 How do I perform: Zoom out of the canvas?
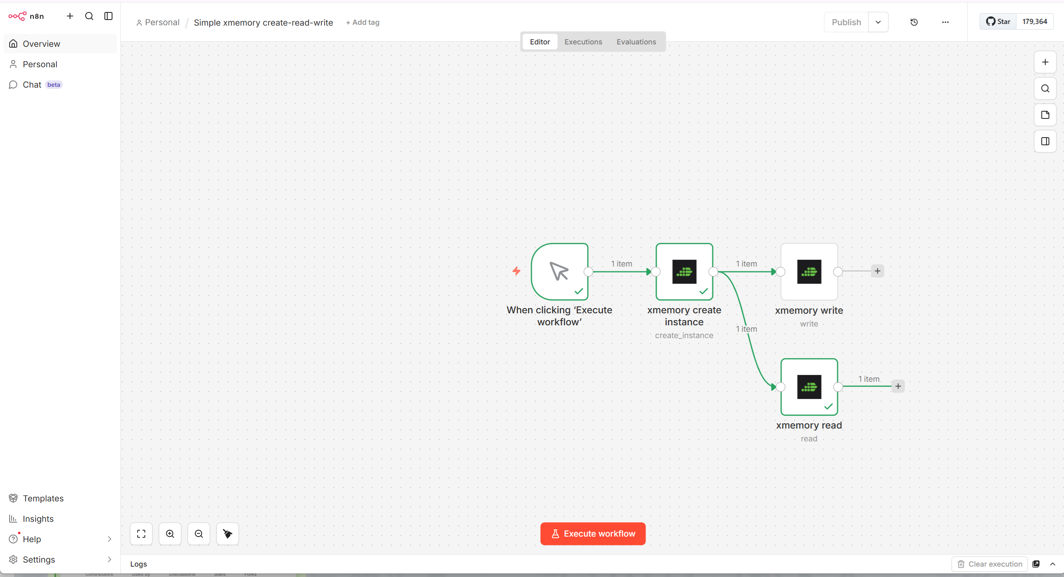198,534
